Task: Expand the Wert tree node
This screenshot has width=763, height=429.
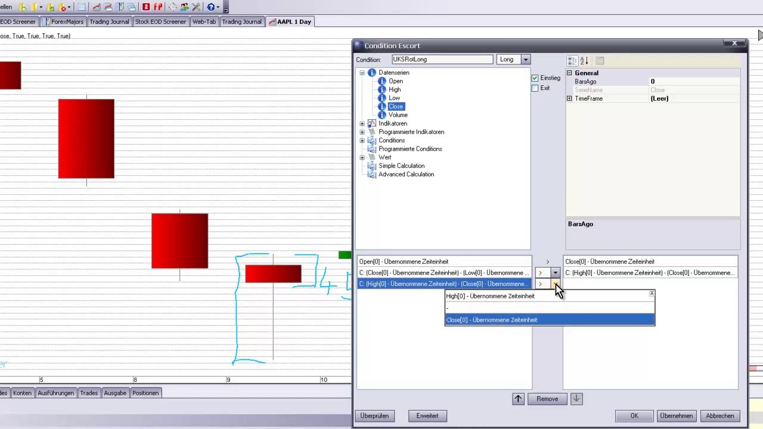Action: tap(362, 157)
